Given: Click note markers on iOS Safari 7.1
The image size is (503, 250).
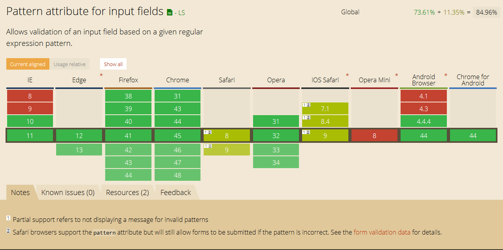Looking at the screenshot, I should point(306,105).
